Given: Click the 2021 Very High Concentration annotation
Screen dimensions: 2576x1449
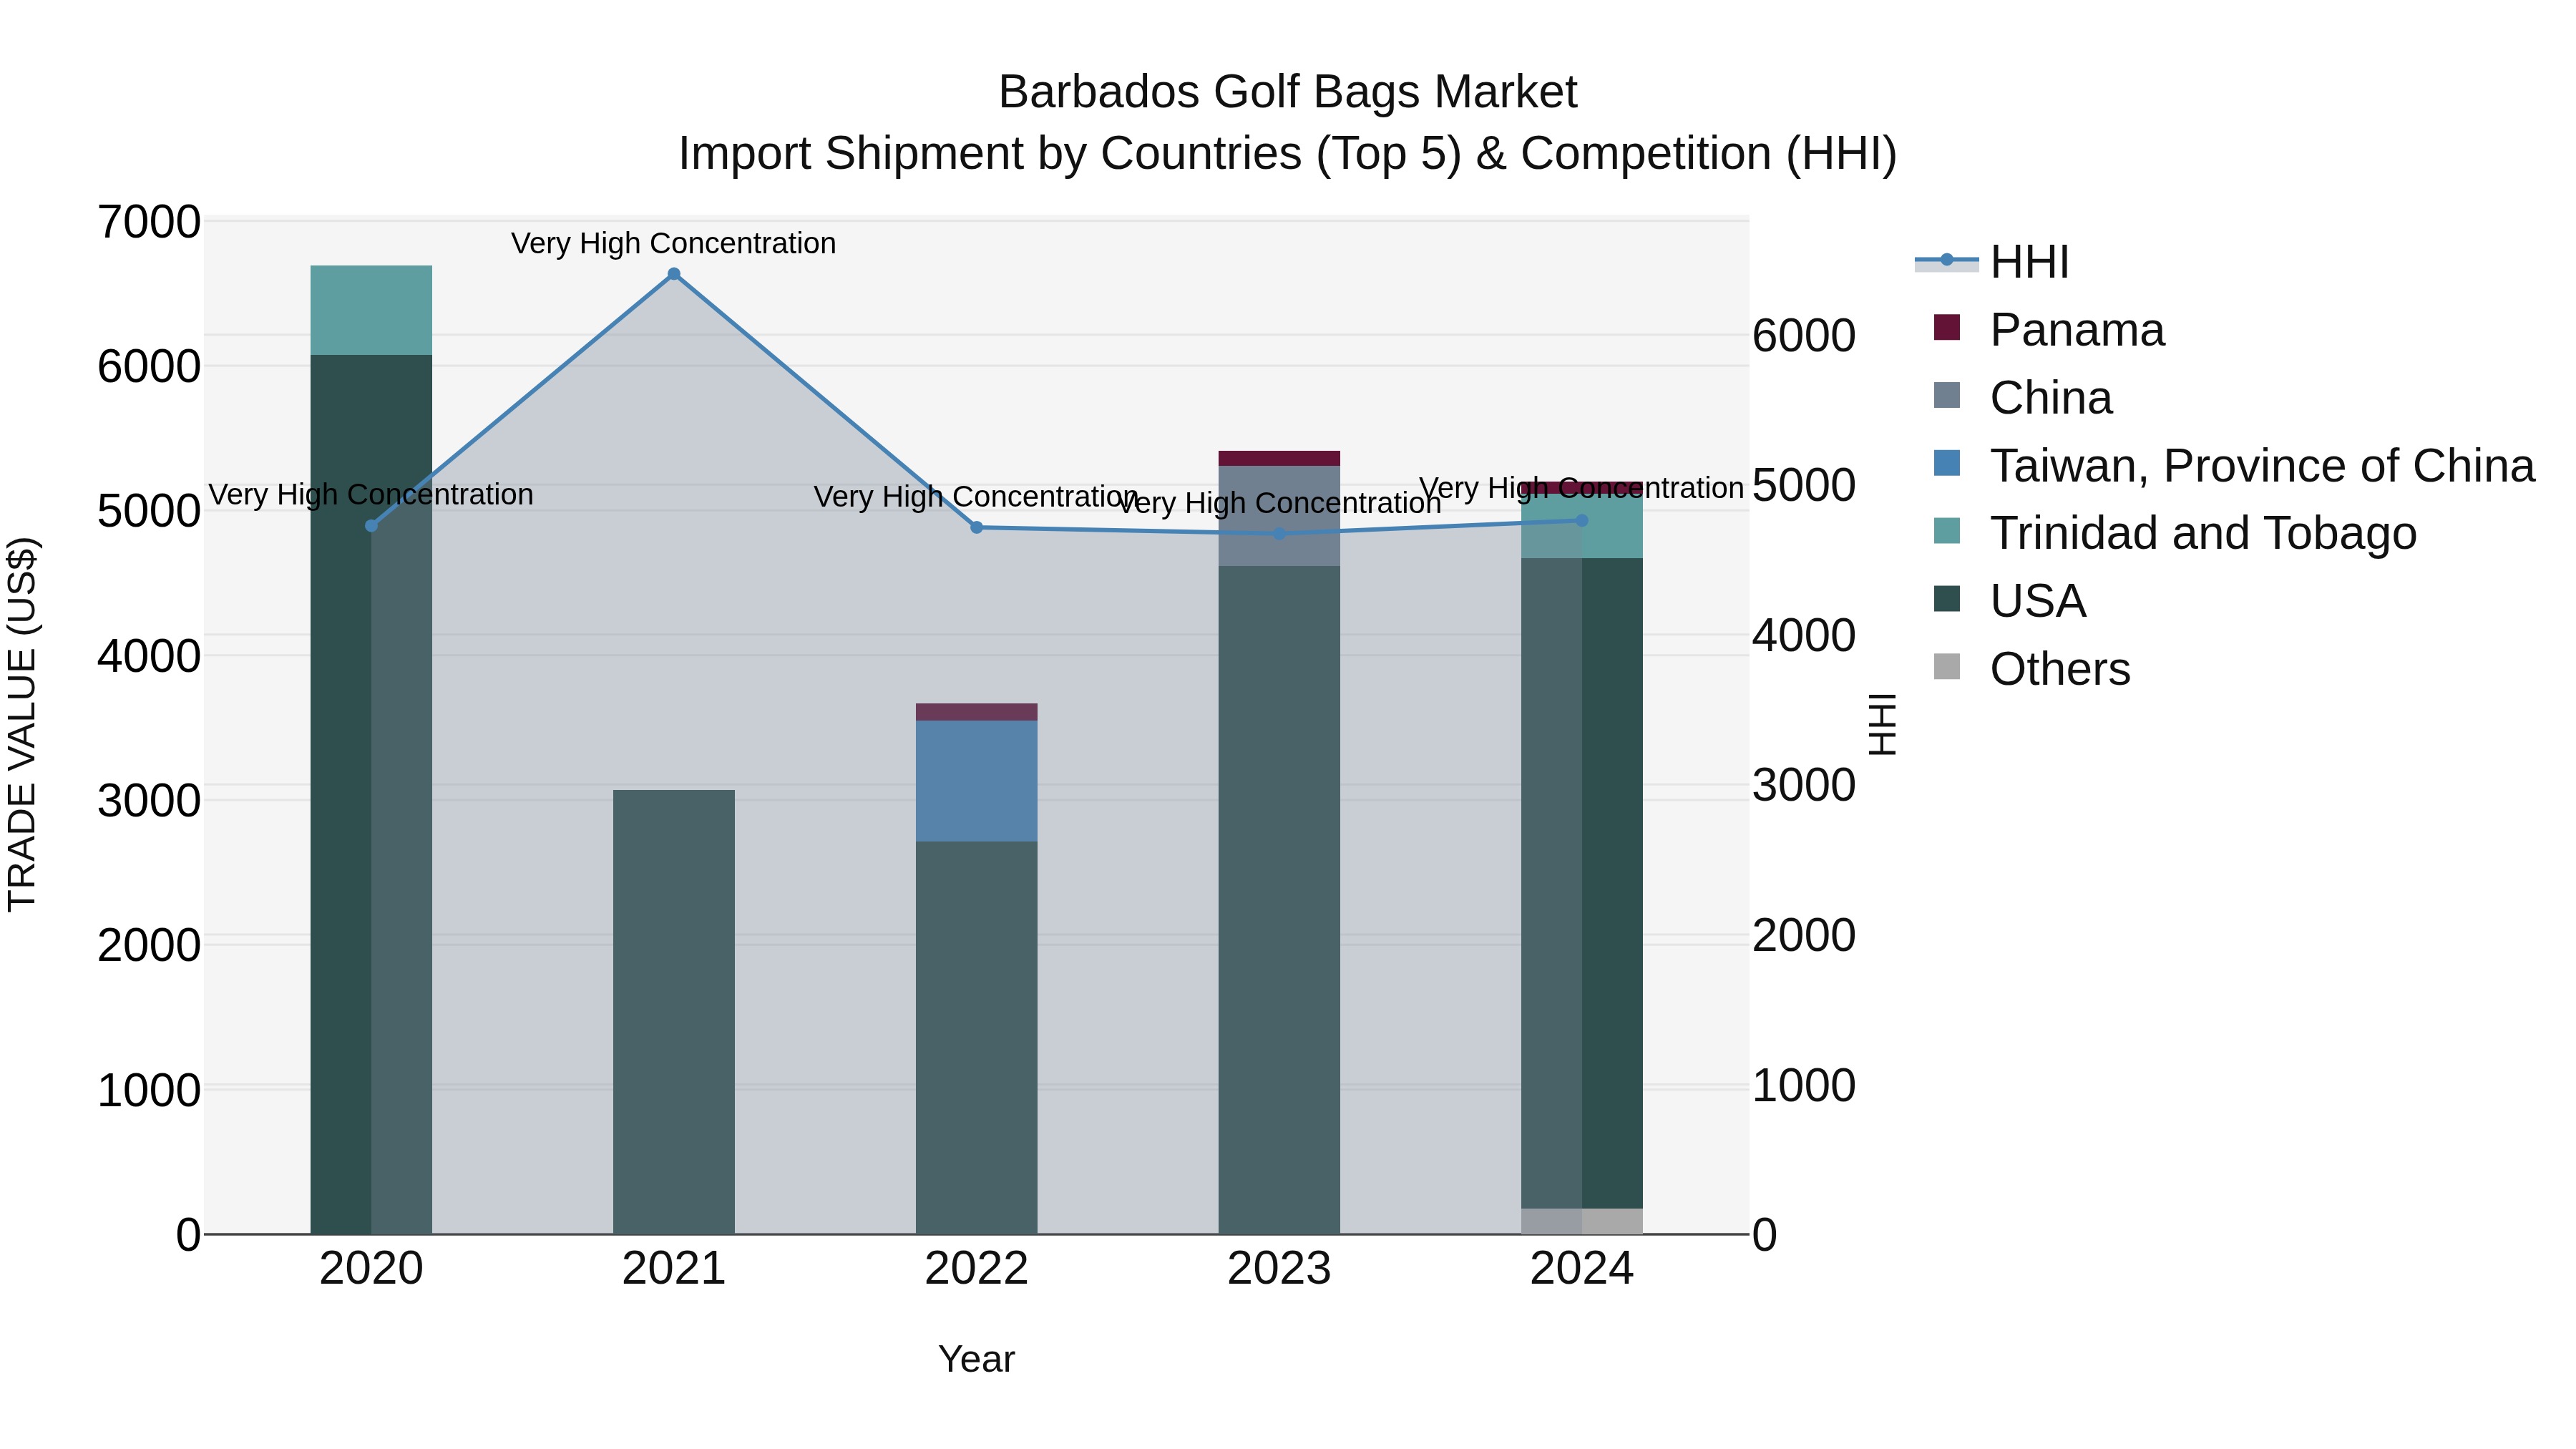Looking at the screenshot, I should pyautogui.click(x=674, y=243).
